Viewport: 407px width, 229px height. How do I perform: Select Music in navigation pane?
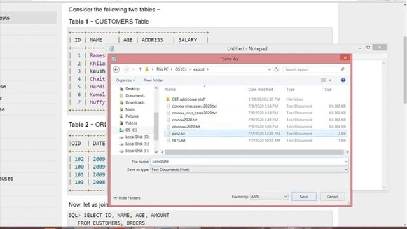coord(130,109)
